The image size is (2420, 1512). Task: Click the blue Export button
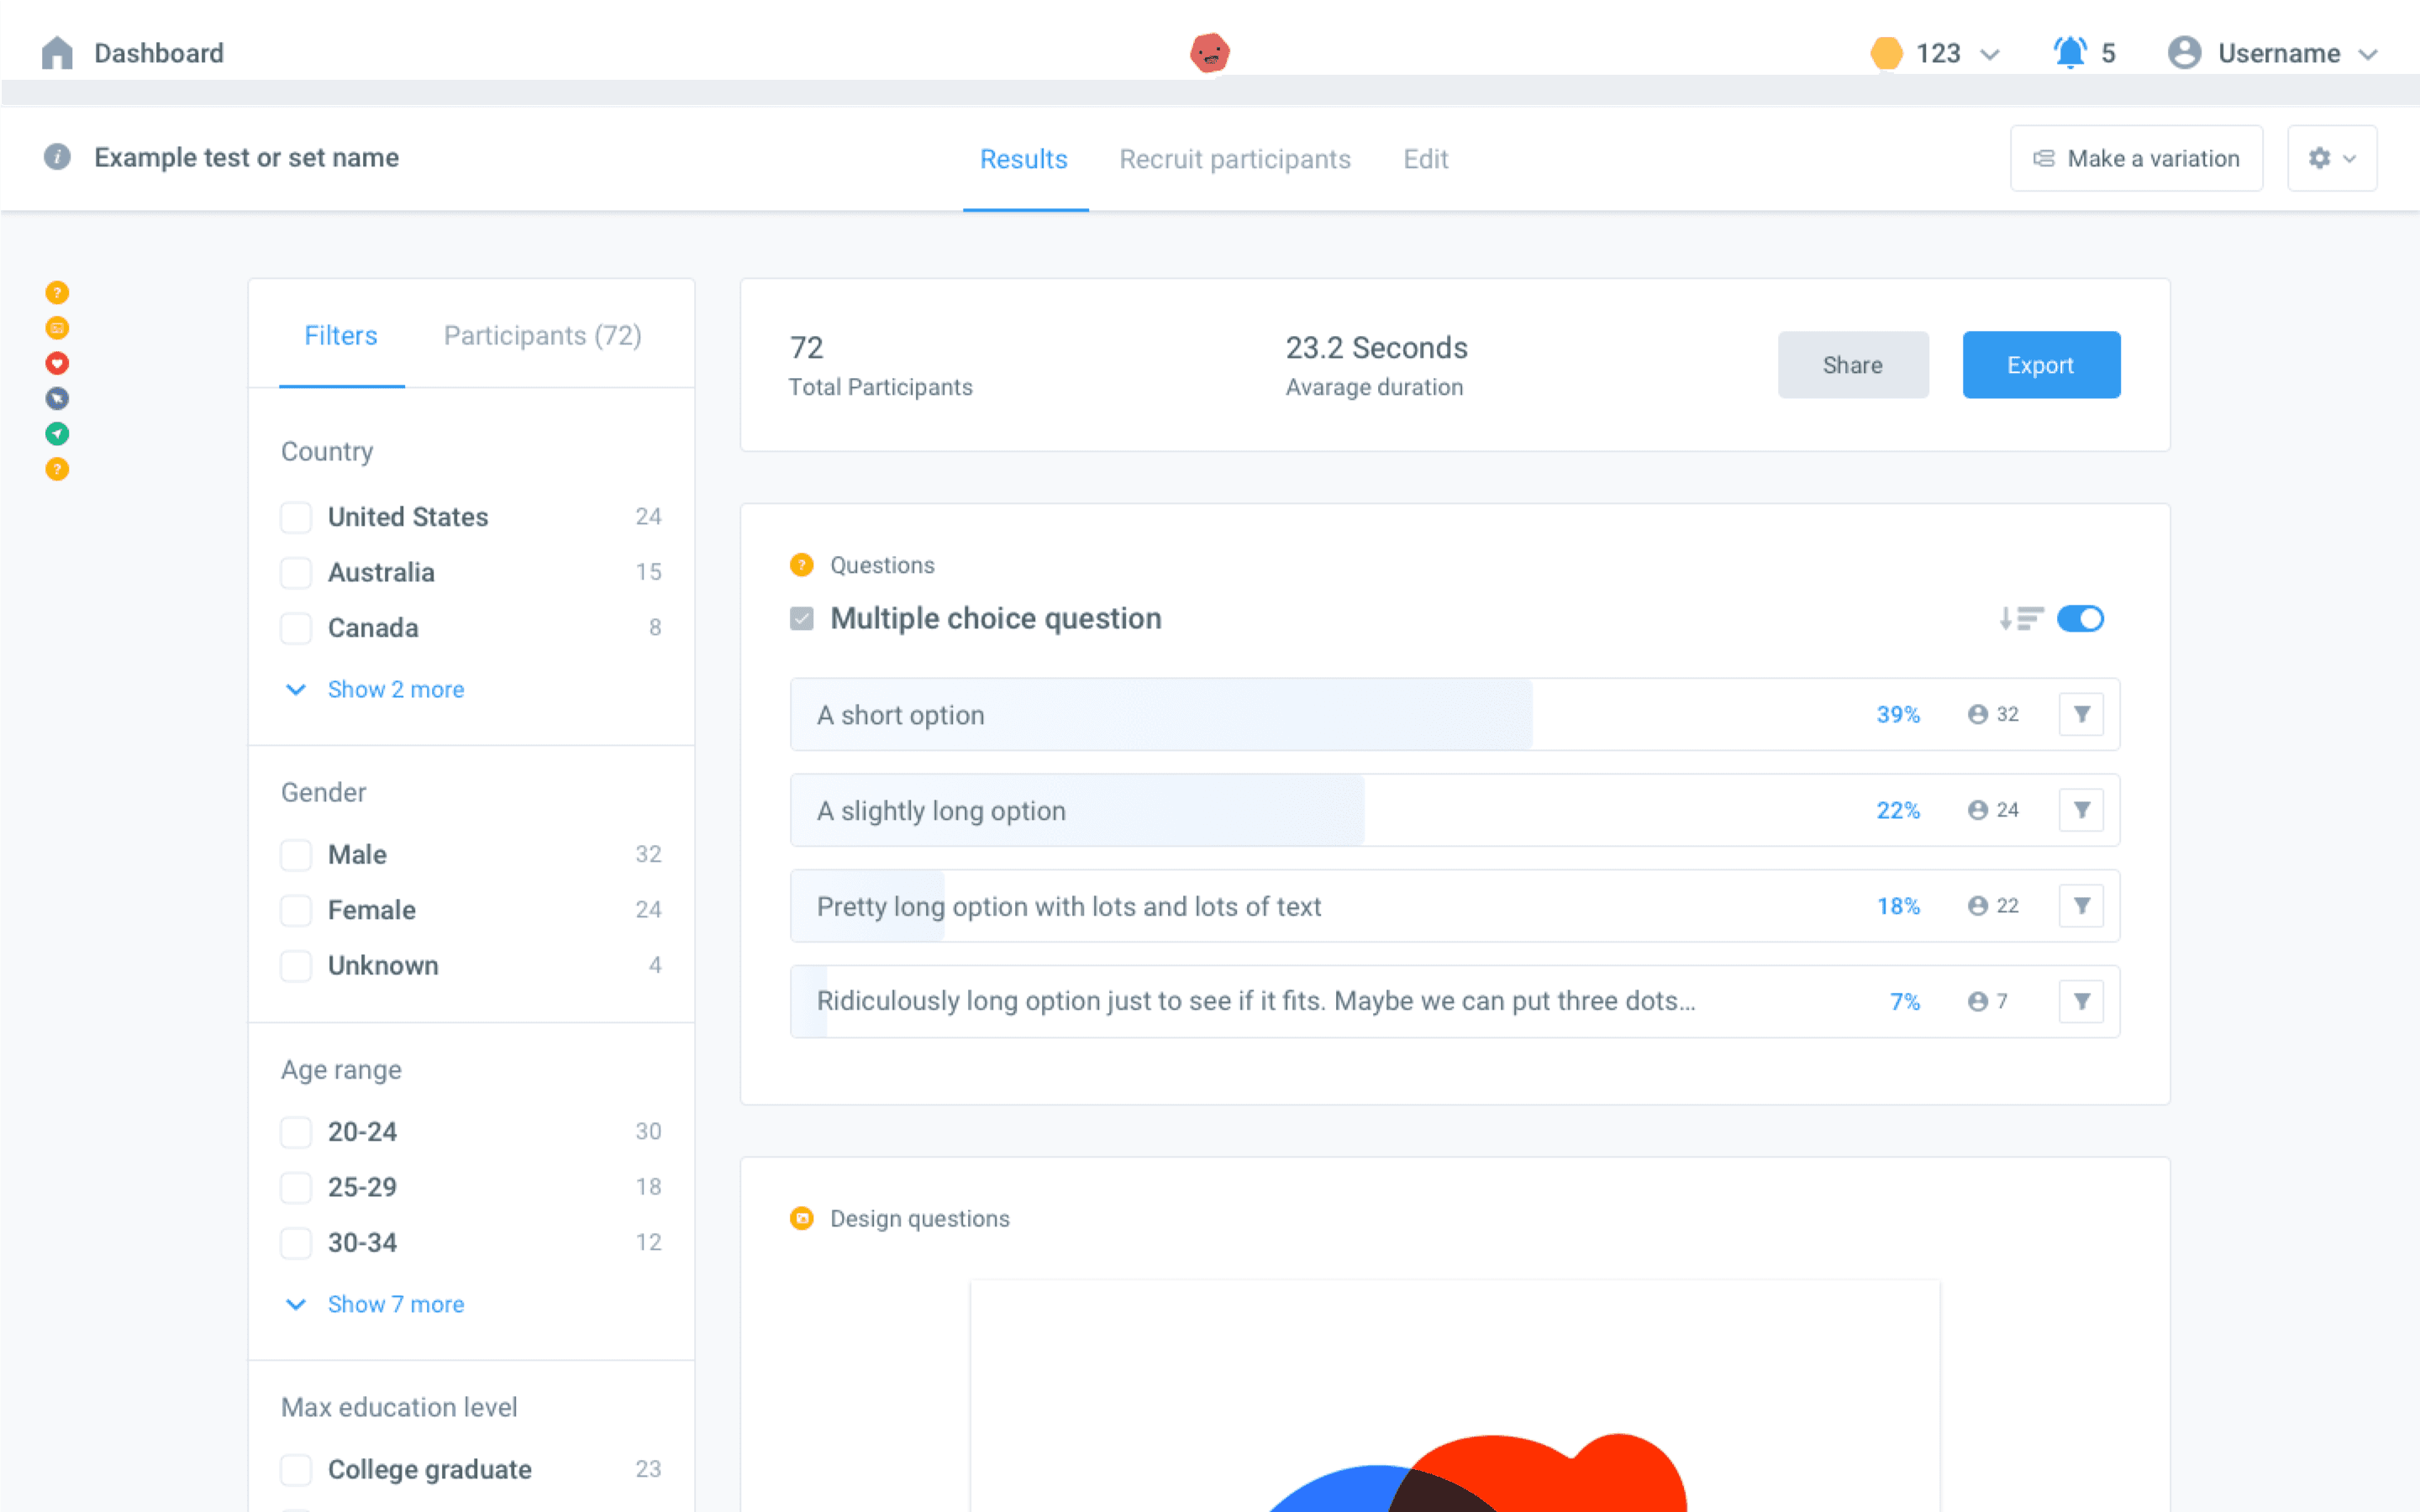point(2041,365)
